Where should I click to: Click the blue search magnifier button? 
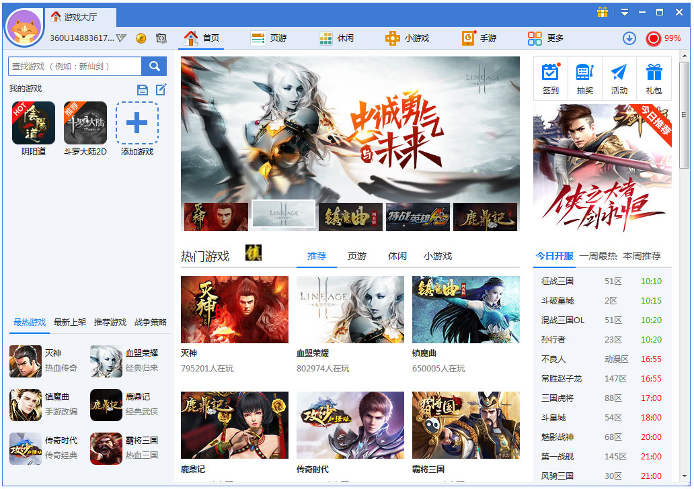(x=154, y=66)
